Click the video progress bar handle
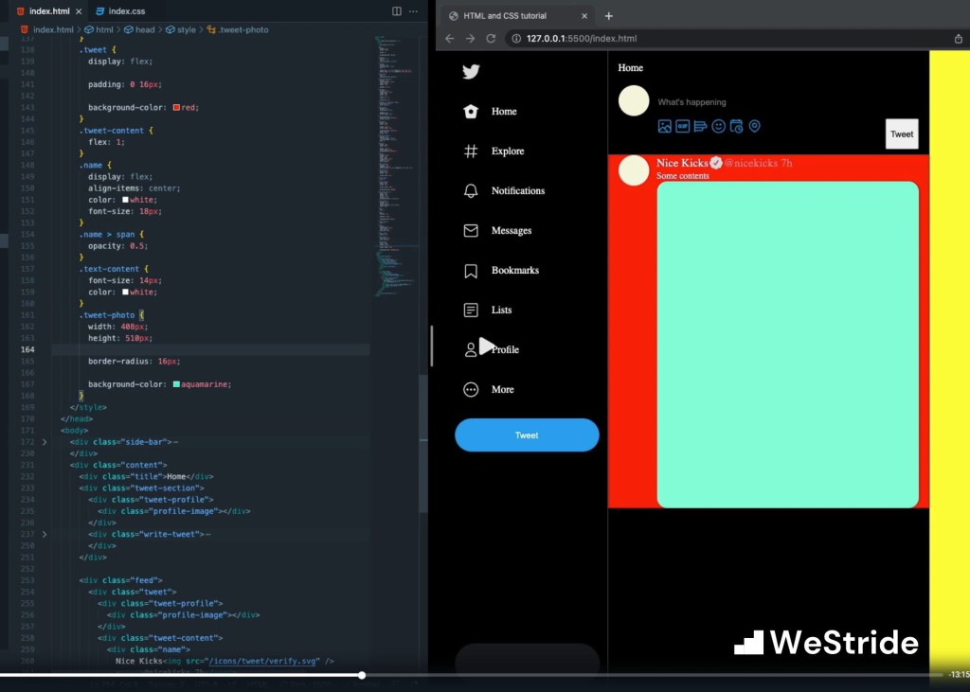 coord(362,675)
